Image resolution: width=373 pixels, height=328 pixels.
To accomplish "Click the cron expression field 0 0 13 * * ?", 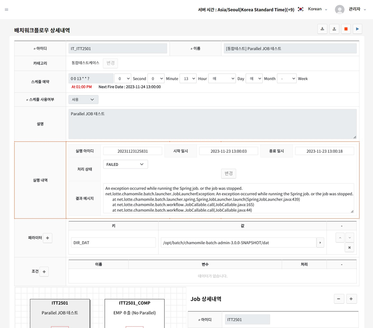I will click(x=91, y=79).
